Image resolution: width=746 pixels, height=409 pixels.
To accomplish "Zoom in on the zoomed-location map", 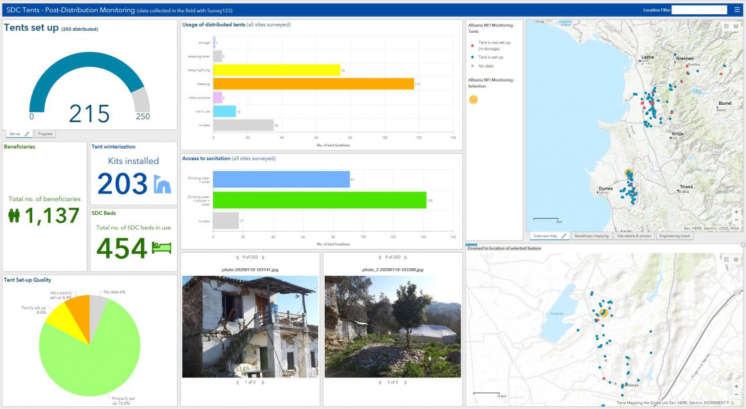I will click(736, 385).
